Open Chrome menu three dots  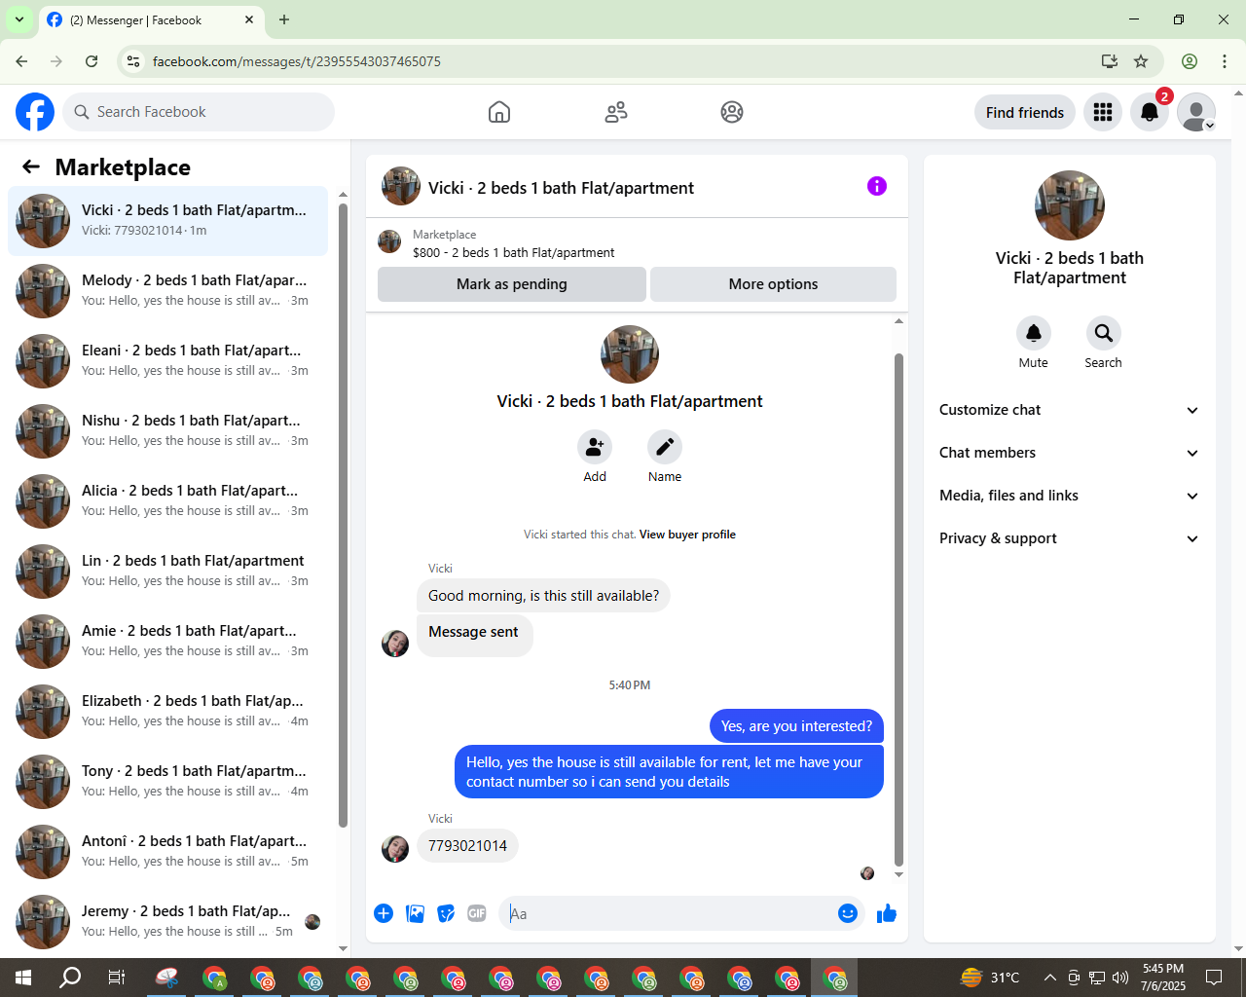point(1225,61)
